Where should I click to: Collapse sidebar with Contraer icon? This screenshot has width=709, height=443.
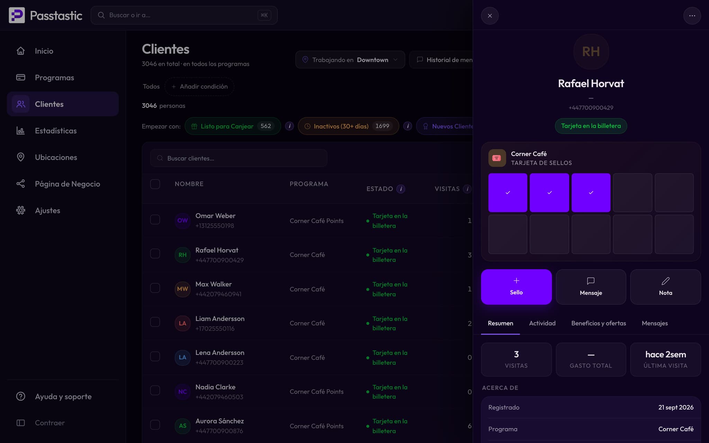click(20, 423)
